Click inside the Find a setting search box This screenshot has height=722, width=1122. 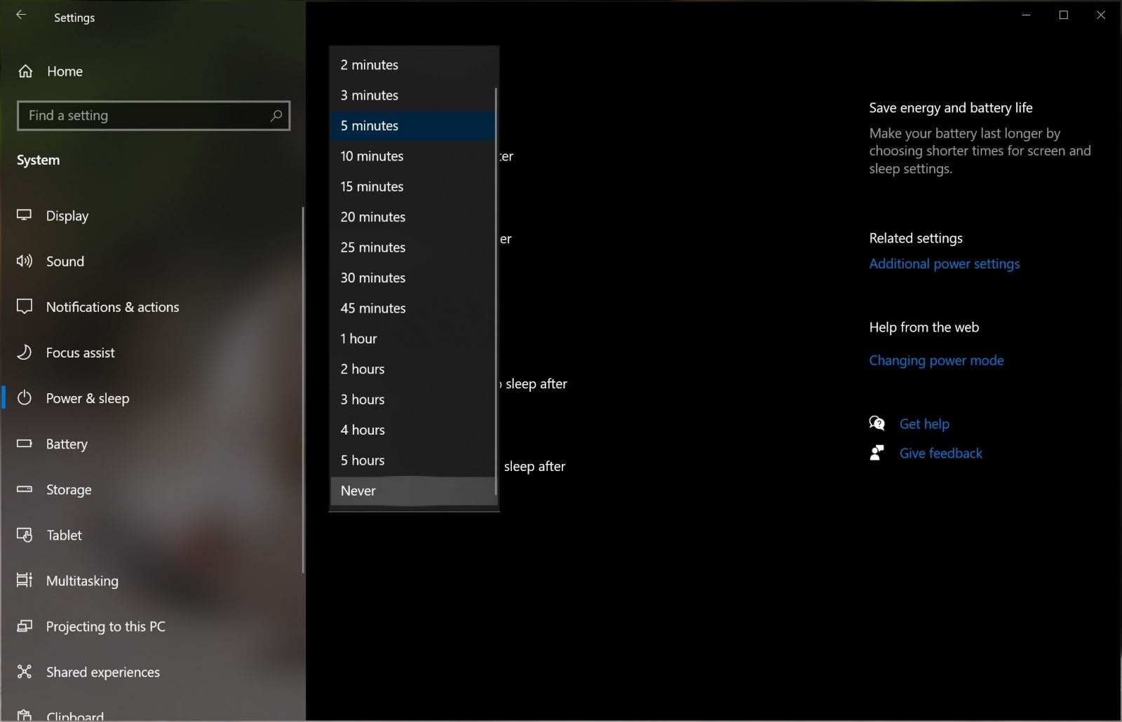point(140,115)
